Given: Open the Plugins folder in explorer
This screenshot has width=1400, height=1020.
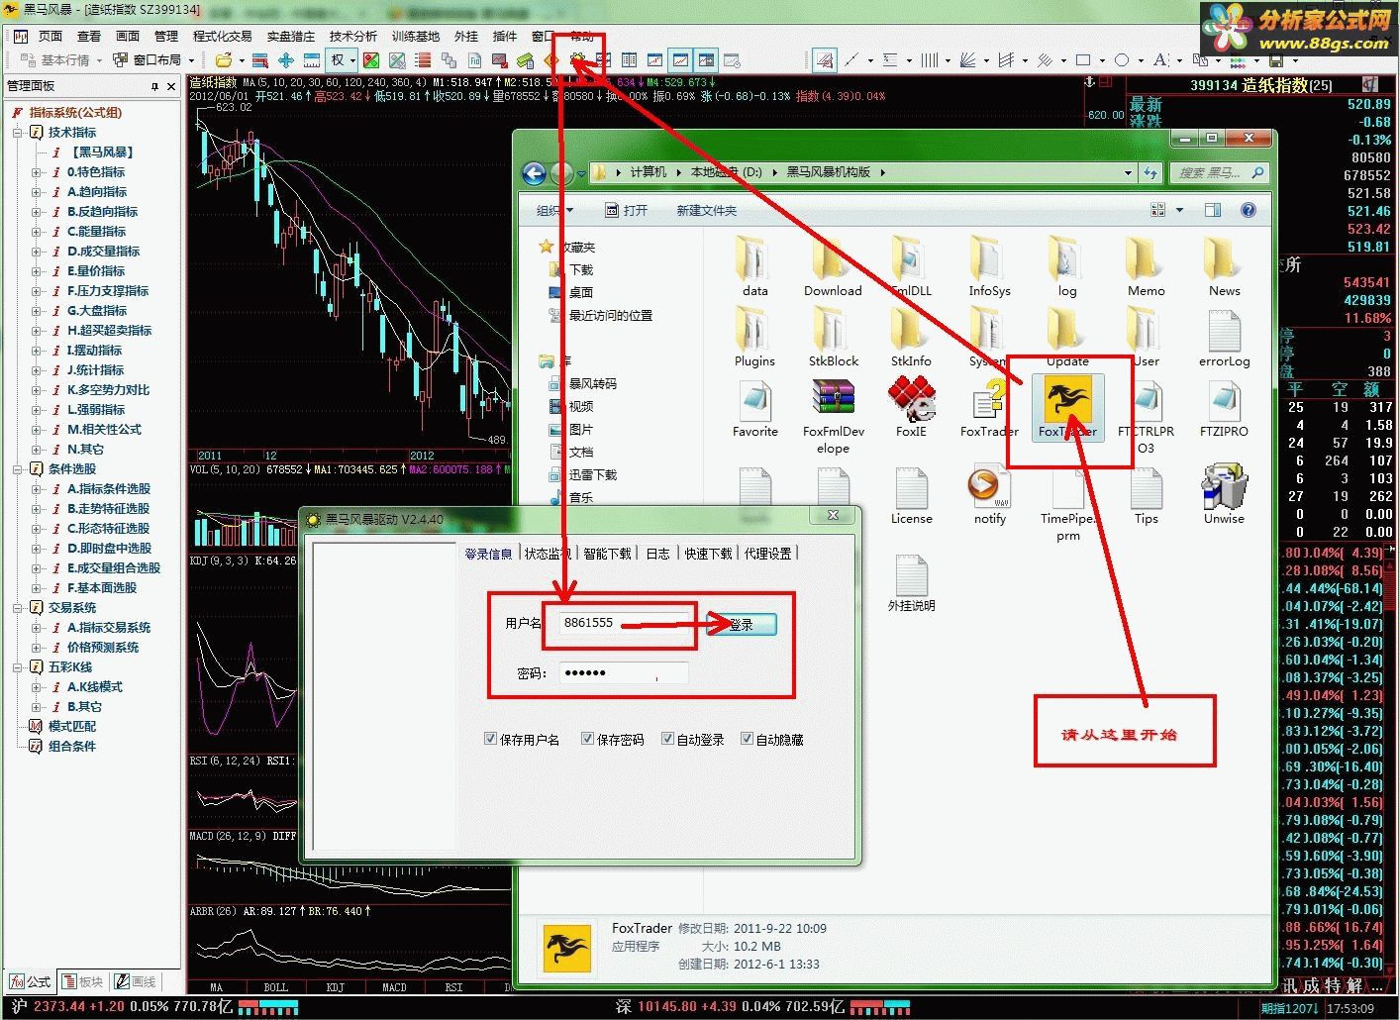Looking at the screenshot, I should click(x=754, y=337).
